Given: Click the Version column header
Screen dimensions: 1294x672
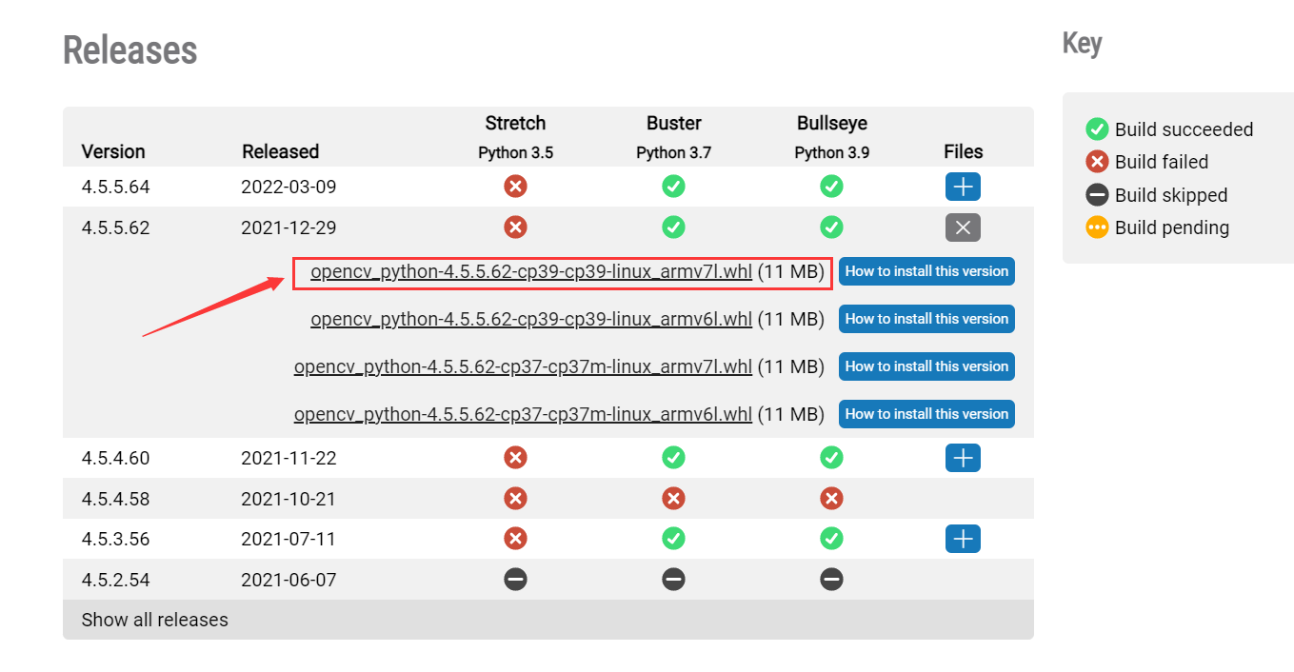Looking at the screenshot, I should tap(113, 151).
